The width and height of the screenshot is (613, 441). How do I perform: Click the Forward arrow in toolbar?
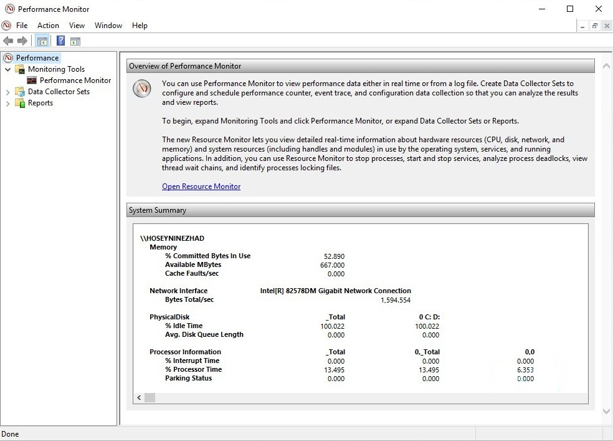pyautogui.click(x=22, y=41)
